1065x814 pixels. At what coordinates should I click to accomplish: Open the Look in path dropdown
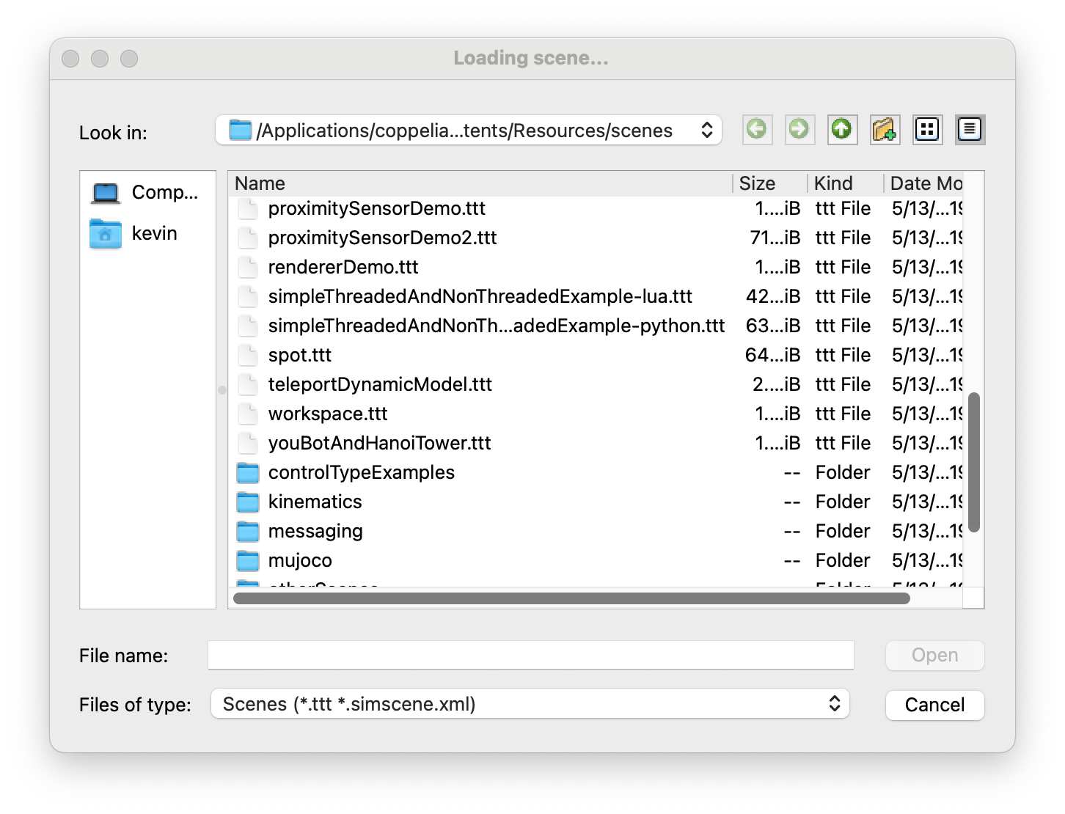click(468, 131)
